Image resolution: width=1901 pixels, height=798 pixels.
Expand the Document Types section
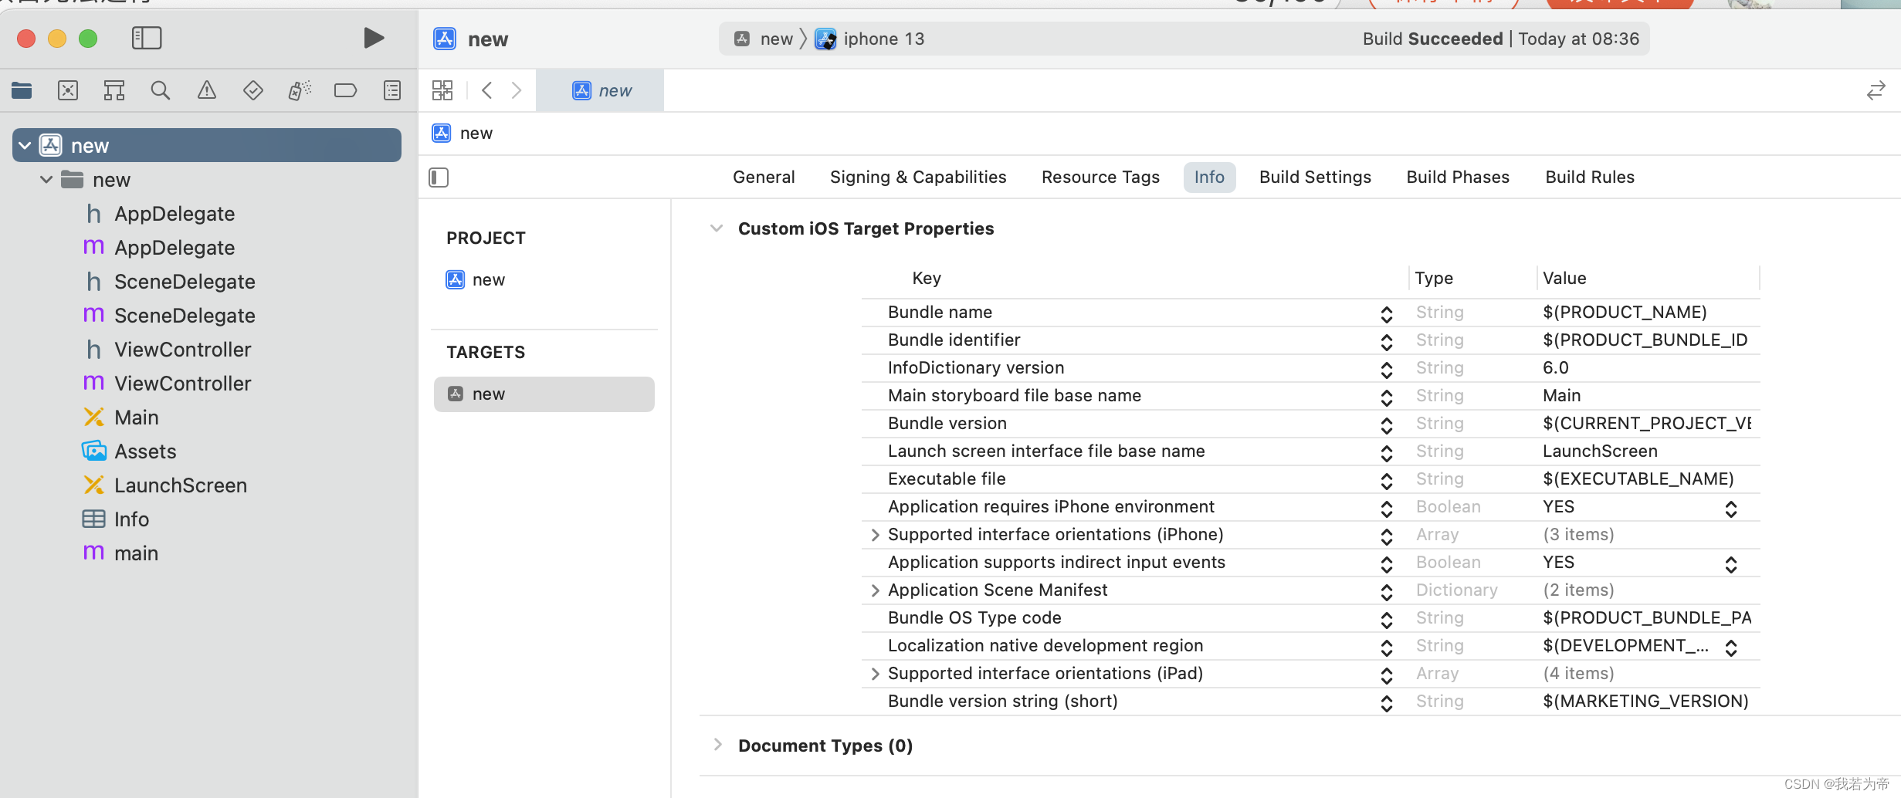(x=718, y=745)
